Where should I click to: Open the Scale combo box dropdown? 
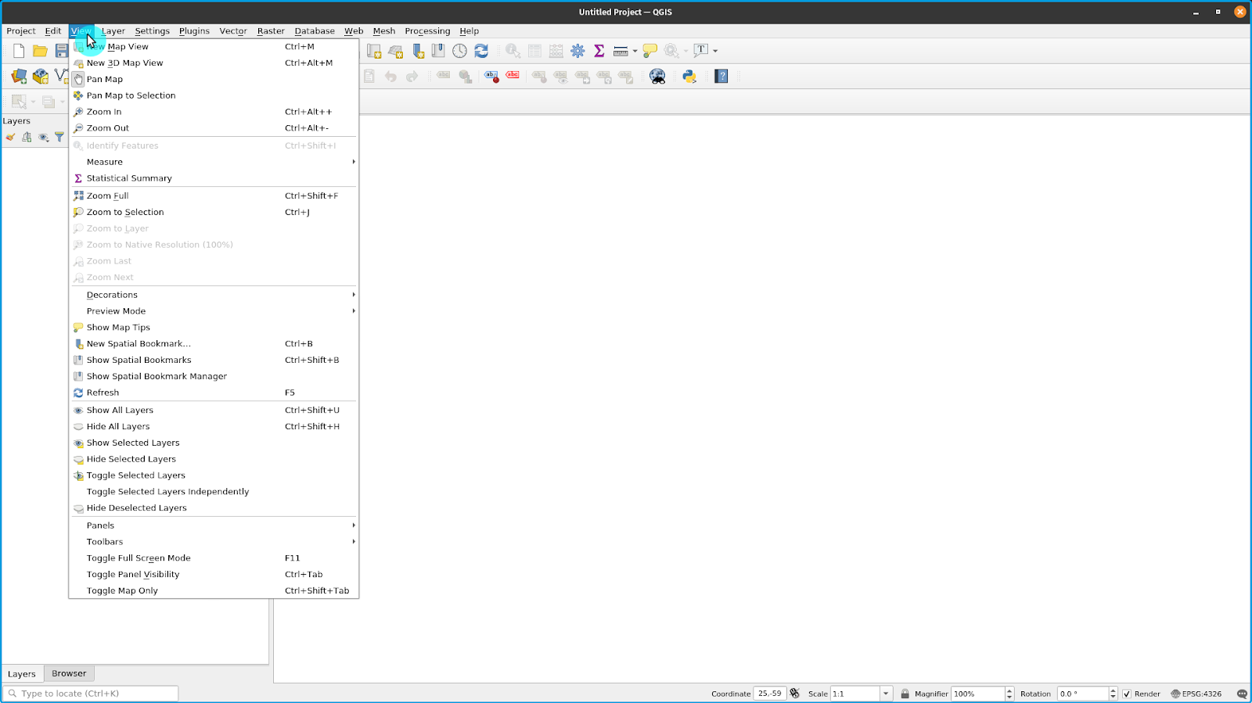coord(886,694)
